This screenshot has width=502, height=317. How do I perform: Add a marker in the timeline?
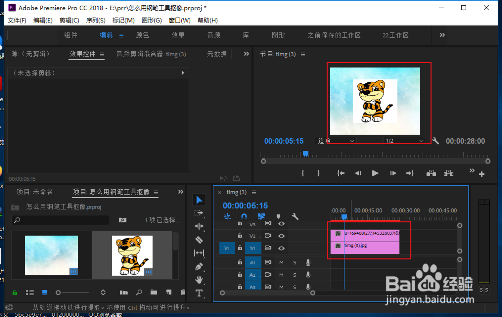[278, 217]
